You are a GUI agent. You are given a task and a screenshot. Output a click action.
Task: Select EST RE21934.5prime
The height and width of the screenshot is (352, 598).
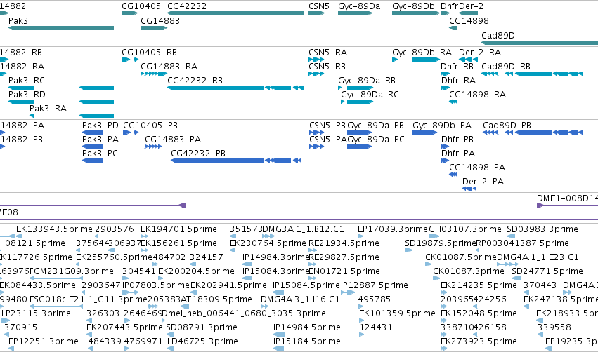coord(313,250)
